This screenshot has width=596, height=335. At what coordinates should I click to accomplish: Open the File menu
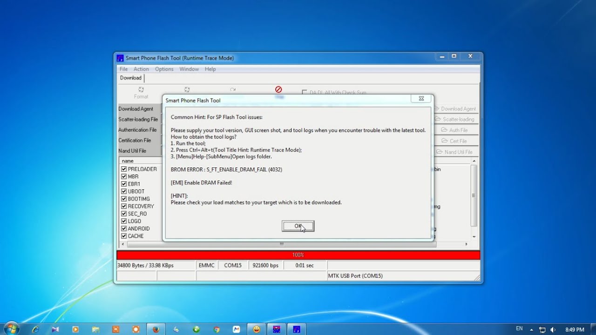123,69
